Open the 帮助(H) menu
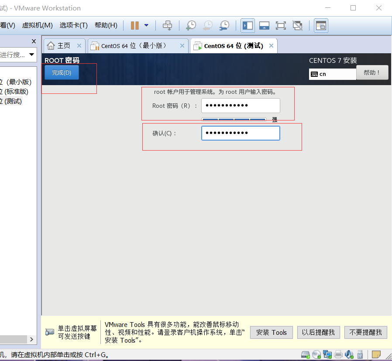This screenshot has height=361, width=392. click(106, 25)
